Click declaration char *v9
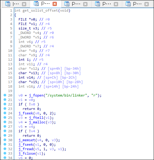The image size is (154, 160). click(28, 55)
